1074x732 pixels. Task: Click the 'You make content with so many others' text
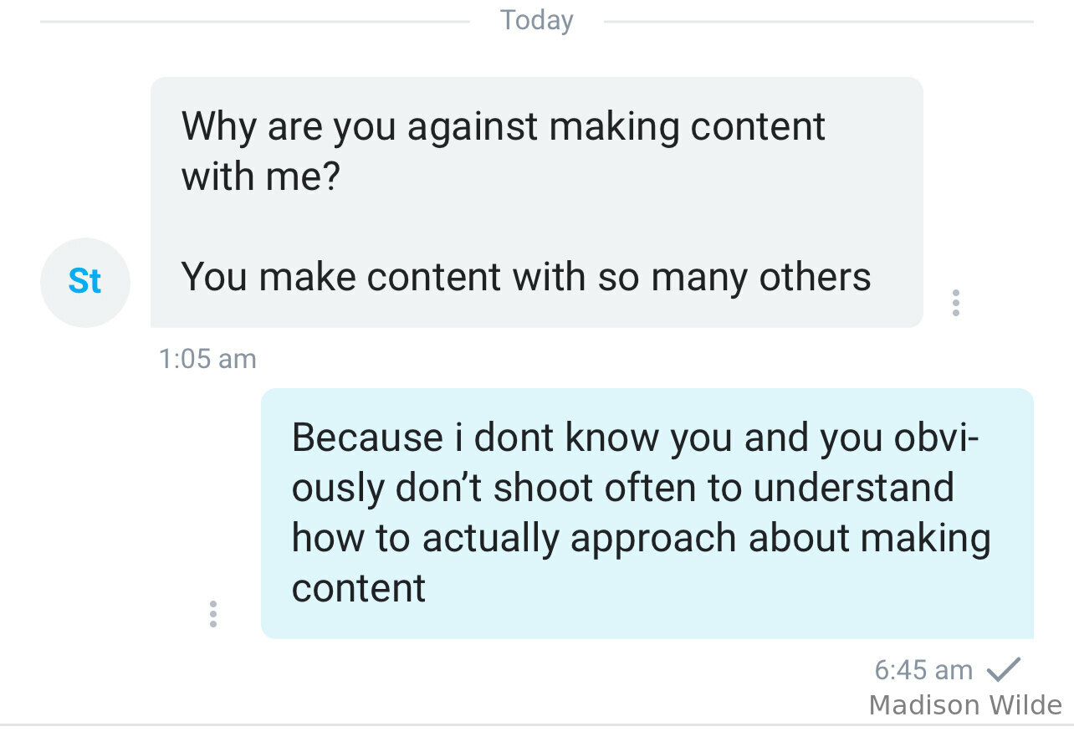tap(526, 277)
